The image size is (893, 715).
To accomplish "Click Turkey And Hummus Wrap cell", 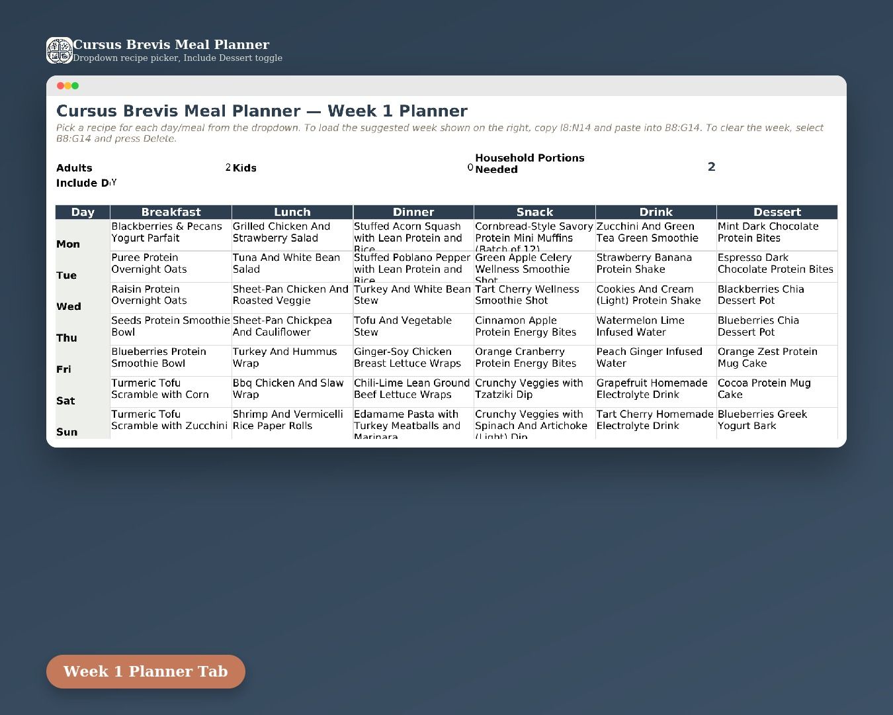I will [x=292, y=361].
